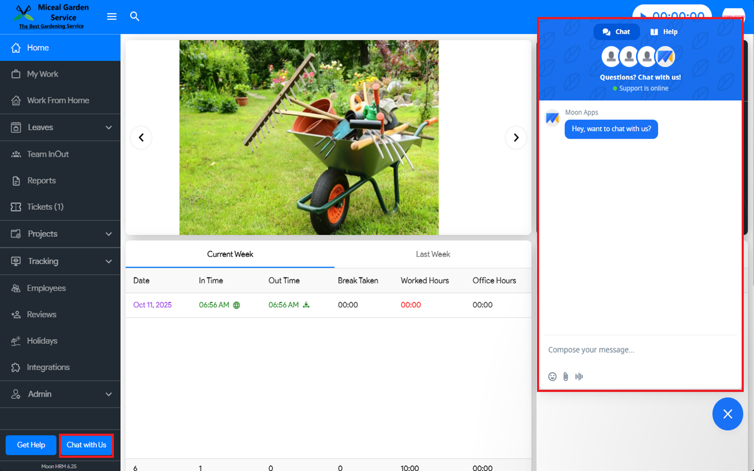Click the Chat with Us button
The image size is (754, 471).
coord(86,445)
